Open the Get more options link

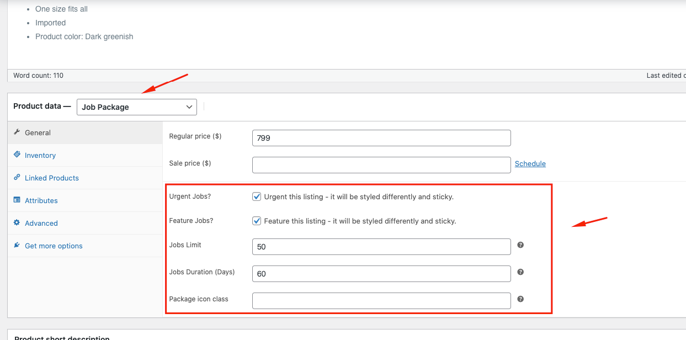(54, 246)
